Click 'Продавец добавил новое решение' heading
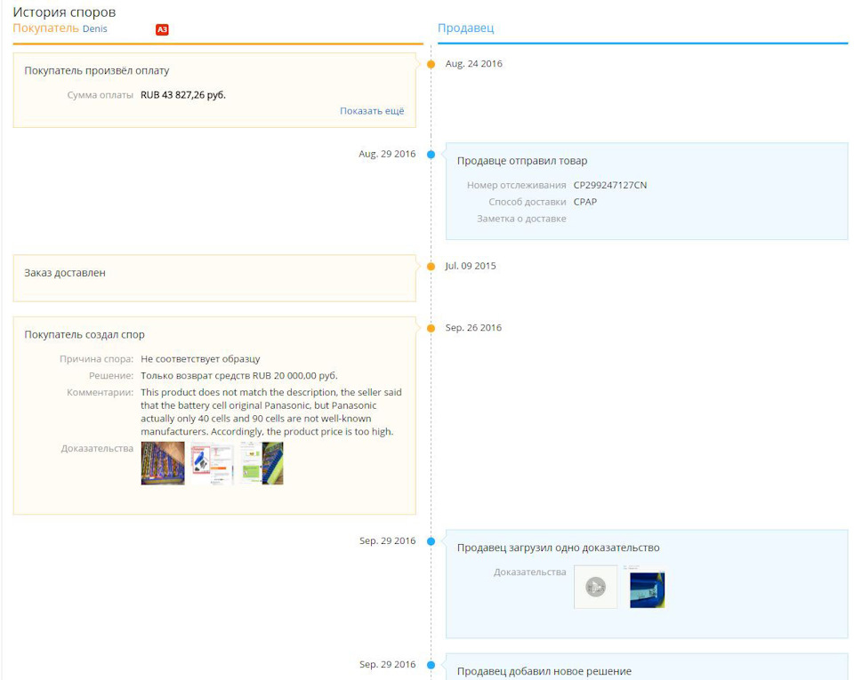 click(544, 671)
